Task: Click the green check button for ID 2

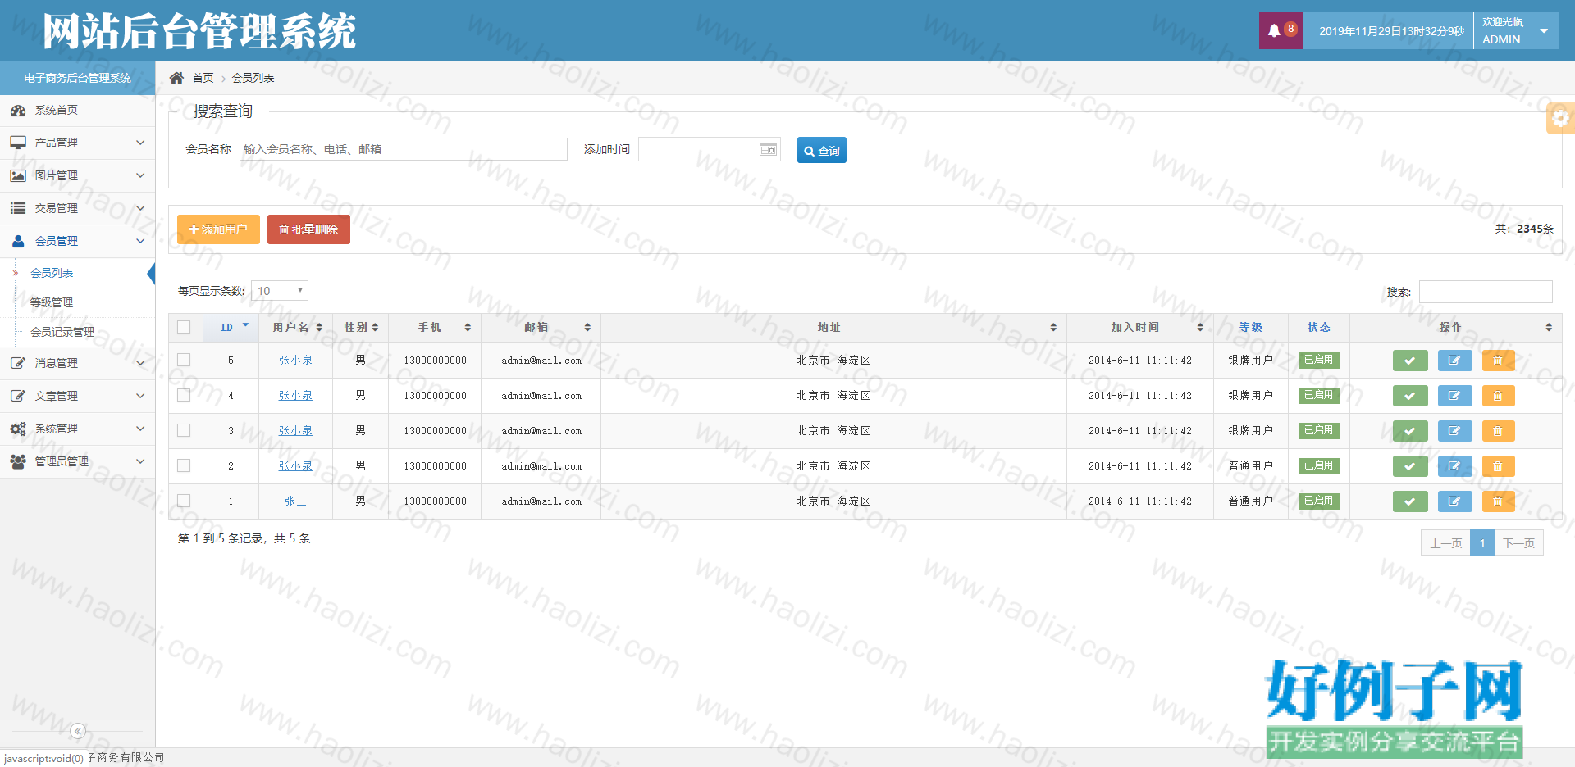Action: click(x=1410, y=466)
